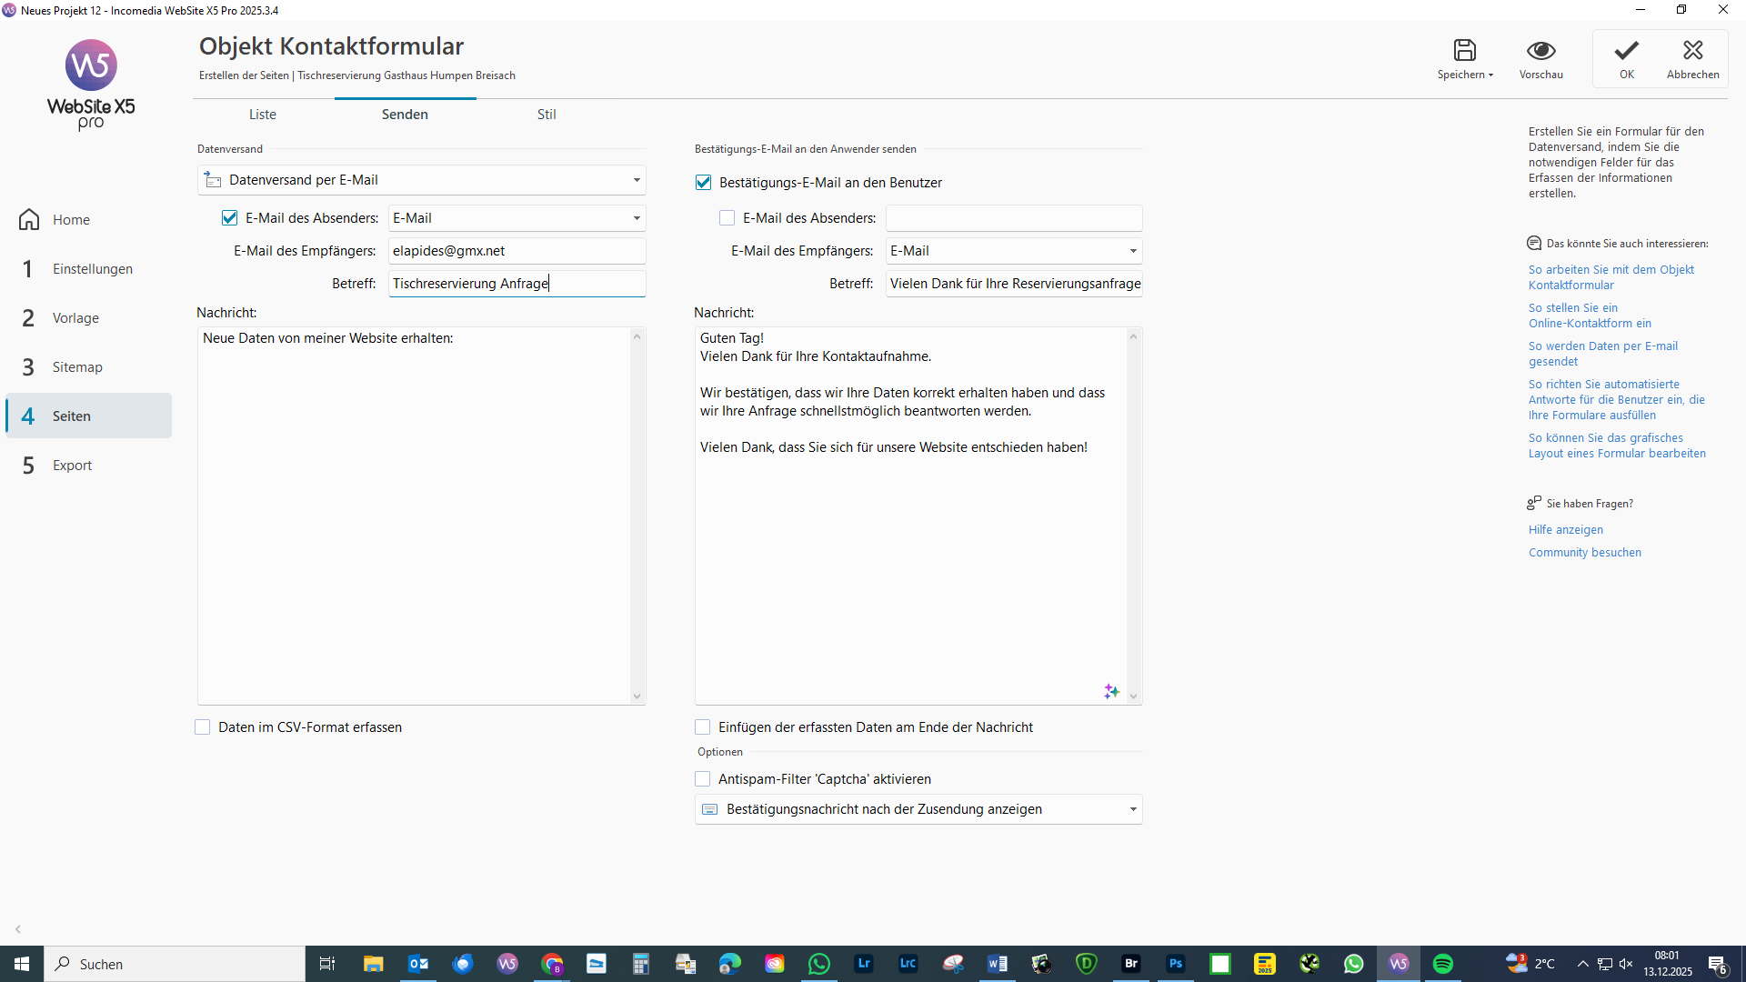
Task: Switch to the Liste tab
Action: pyautogui.click(x=263, y=115)
